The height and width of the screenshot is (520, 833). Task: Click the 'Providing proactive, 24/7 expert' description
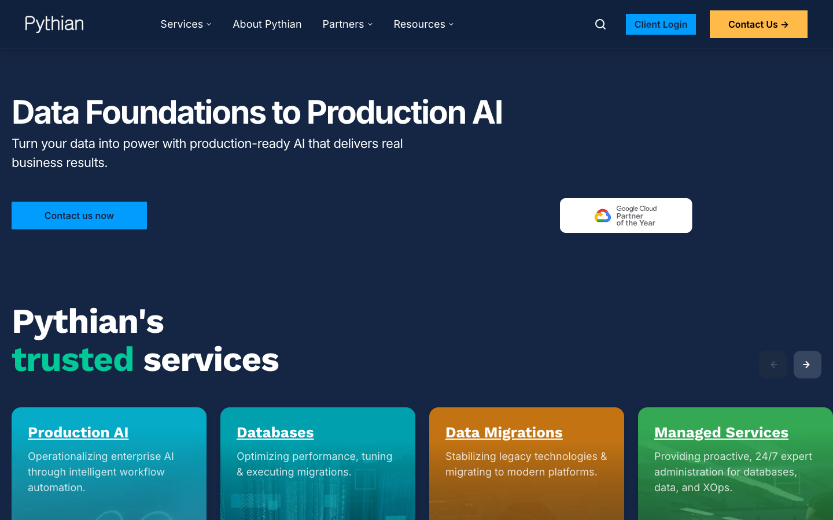tap(734, 472)
